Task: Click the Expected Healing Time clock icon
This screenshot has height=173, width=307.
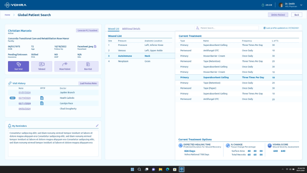Action: click(181, 145)
